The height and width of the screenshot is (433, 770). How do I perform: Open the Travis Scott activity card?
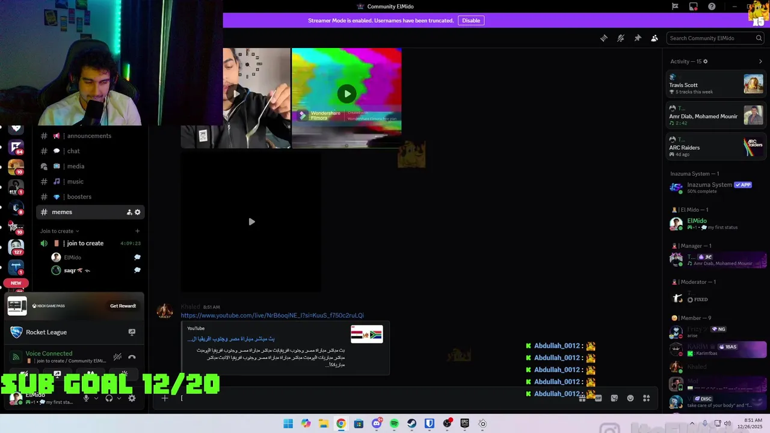coord(716,84)
